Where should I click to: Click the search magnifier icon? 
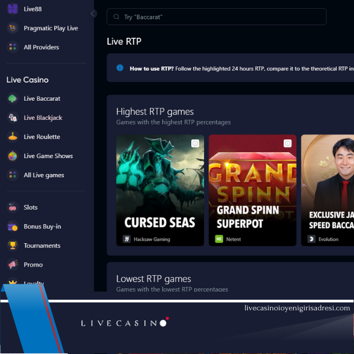coord(116,17)
